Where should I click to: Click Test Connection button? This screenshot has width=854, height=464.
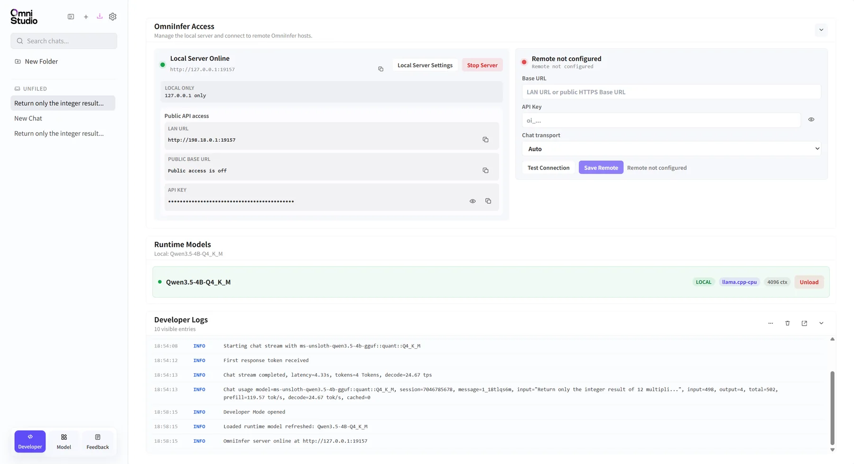pos(548,167)
